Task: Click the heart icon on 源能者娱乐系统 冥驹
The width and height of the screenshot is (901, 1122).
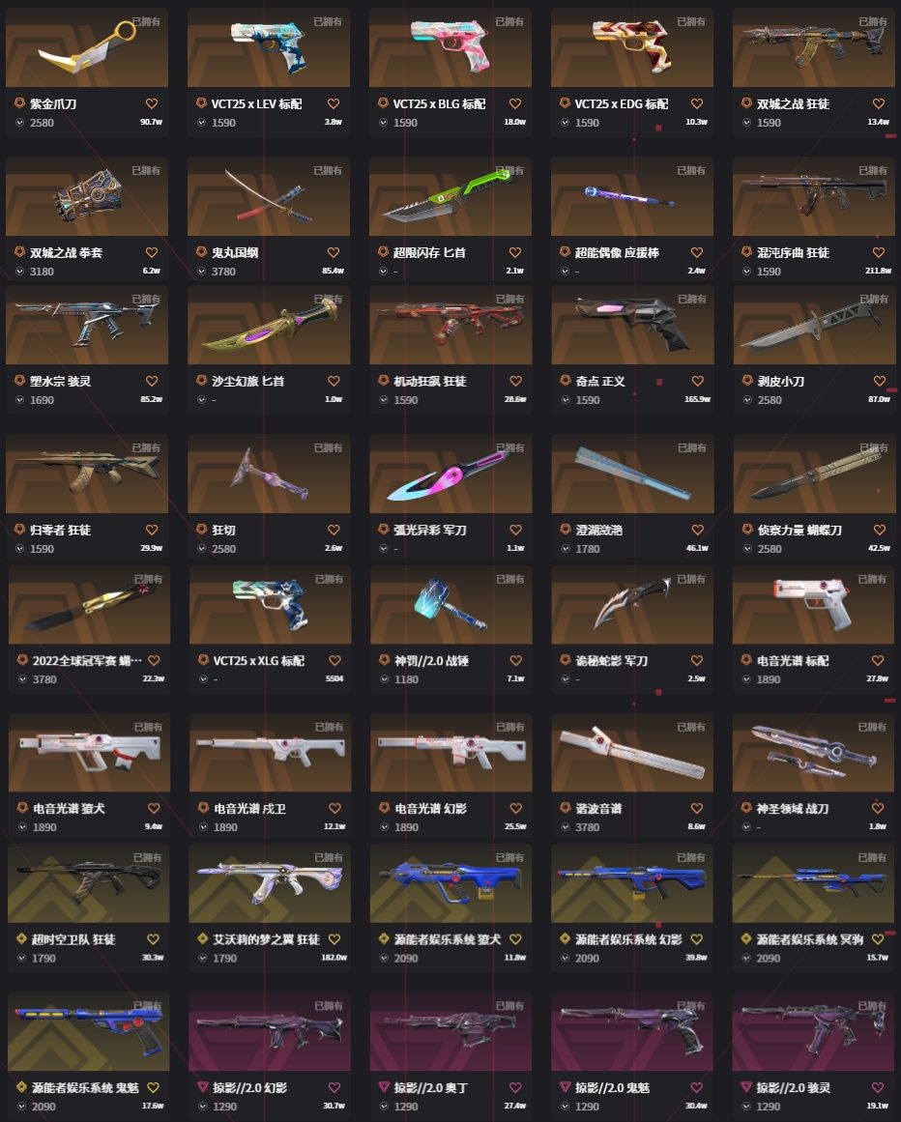Action: click(x=878, y=939)
